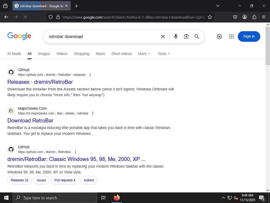Viewport: 270px width, 203px height.
Task: Open Google apps grid
Action: (232, 36)
